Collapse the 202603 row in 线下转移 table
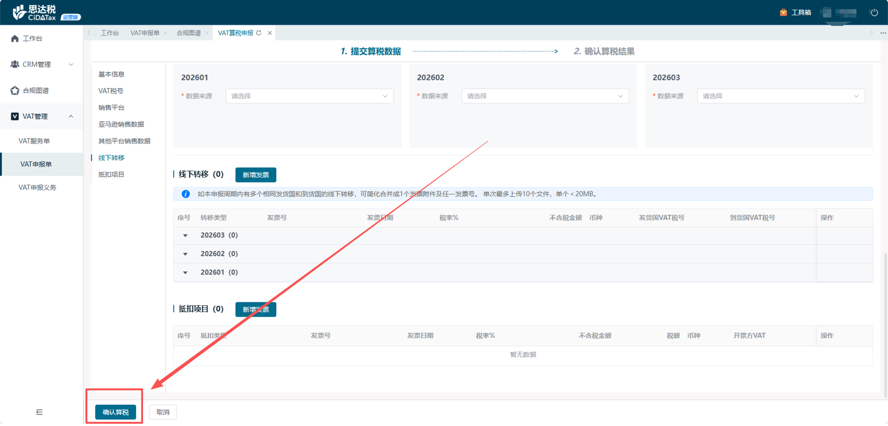888x426 pixels. (185, 236)
